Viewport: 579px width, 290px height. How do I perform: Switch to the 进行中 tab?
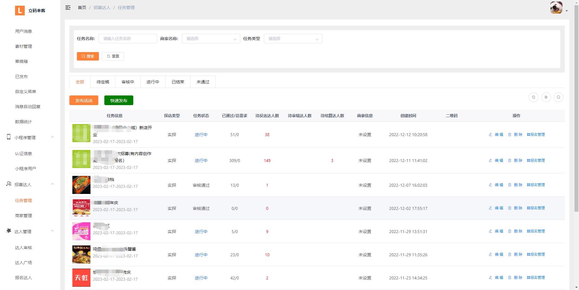pyautogui.click(x=153, y=82)
